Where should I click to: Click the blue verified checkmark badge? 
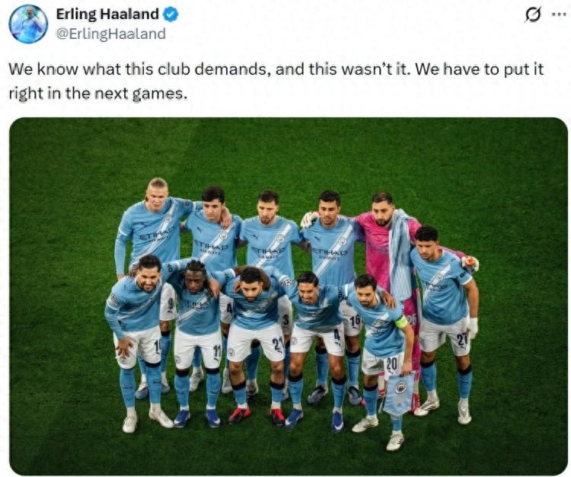pyautogui.click(x=170, y=14)
